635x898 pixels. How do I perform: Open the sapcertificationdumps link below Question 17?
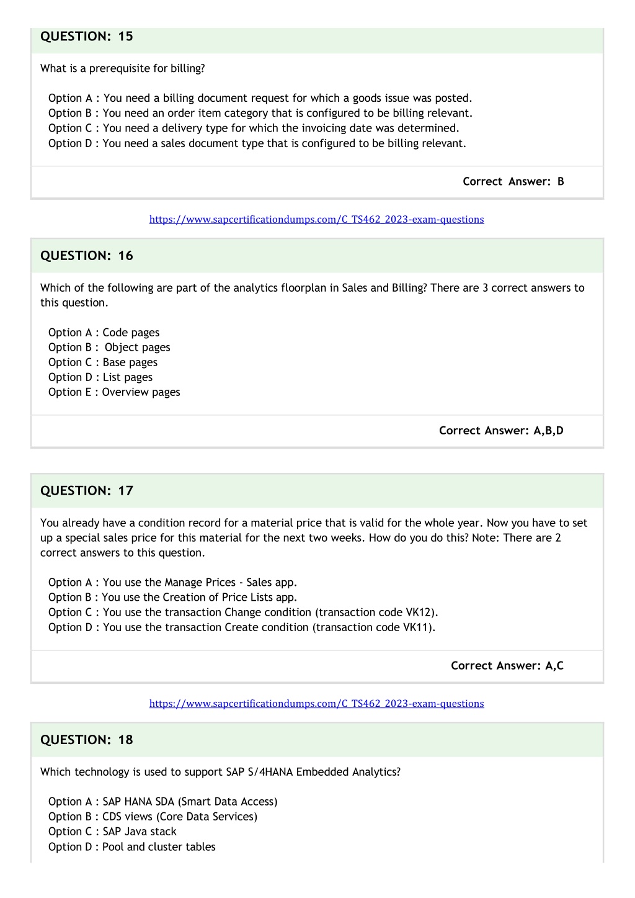(316, 703)
